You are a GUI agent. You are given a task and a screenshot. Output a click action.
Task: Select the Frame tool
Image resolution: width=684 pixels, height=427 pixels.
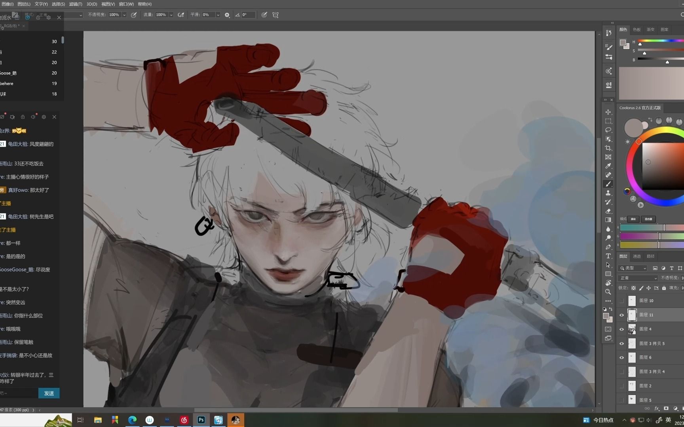tap(608, 157)
